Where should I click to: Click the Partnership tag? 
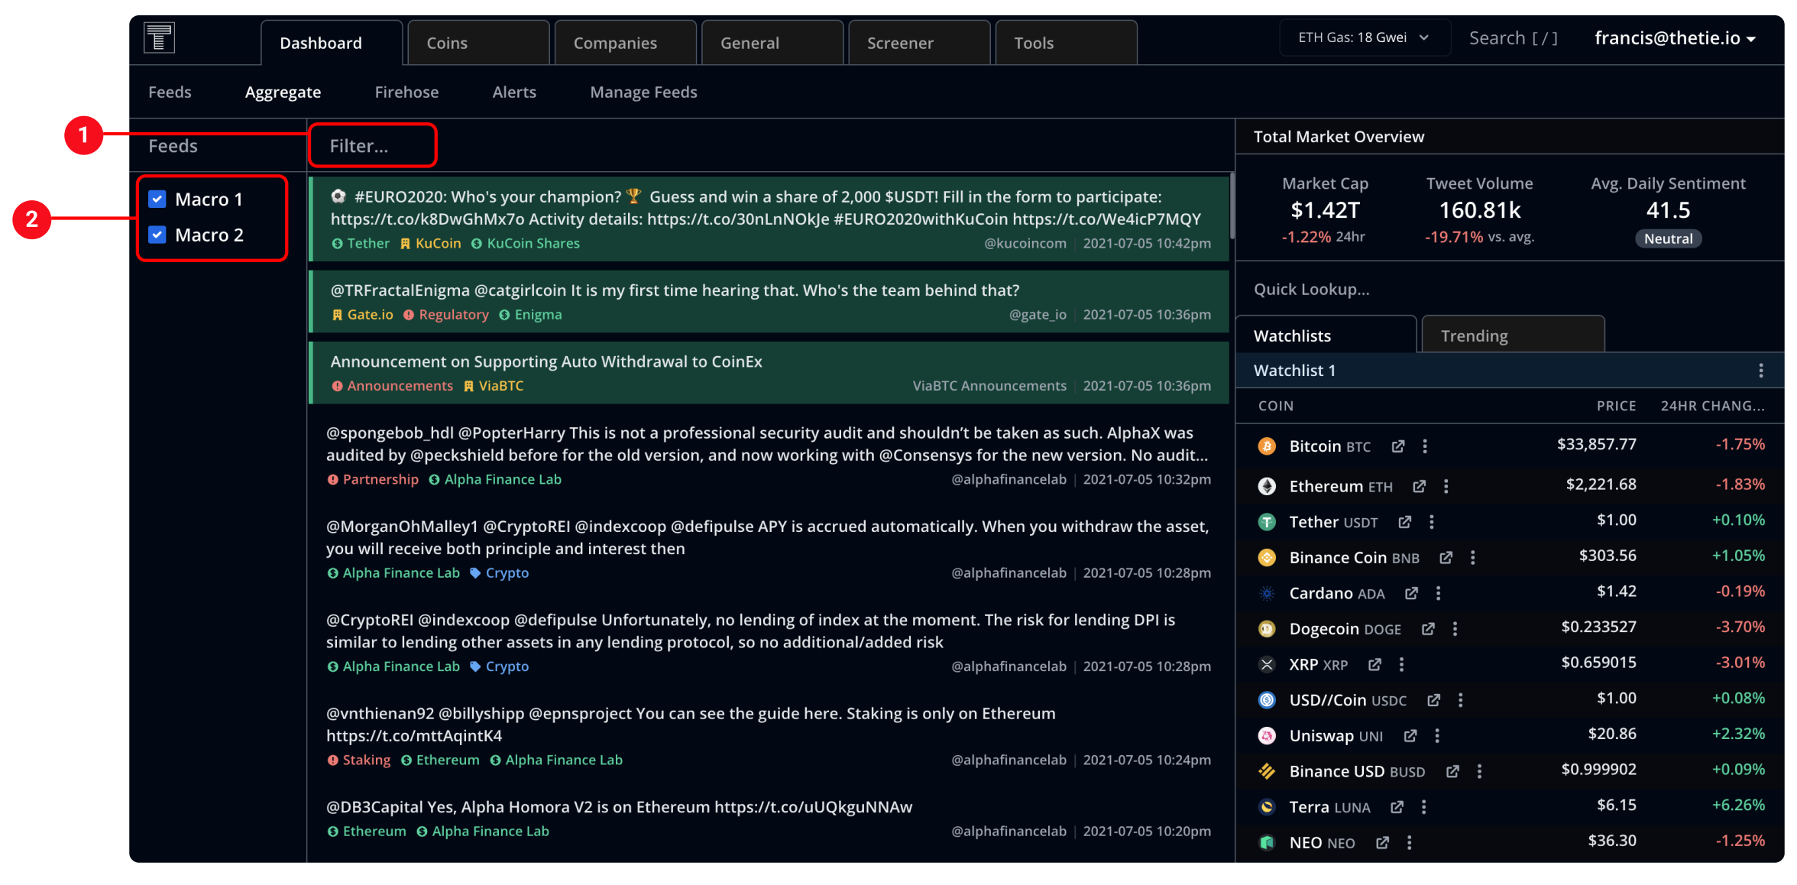click(373, 480)
